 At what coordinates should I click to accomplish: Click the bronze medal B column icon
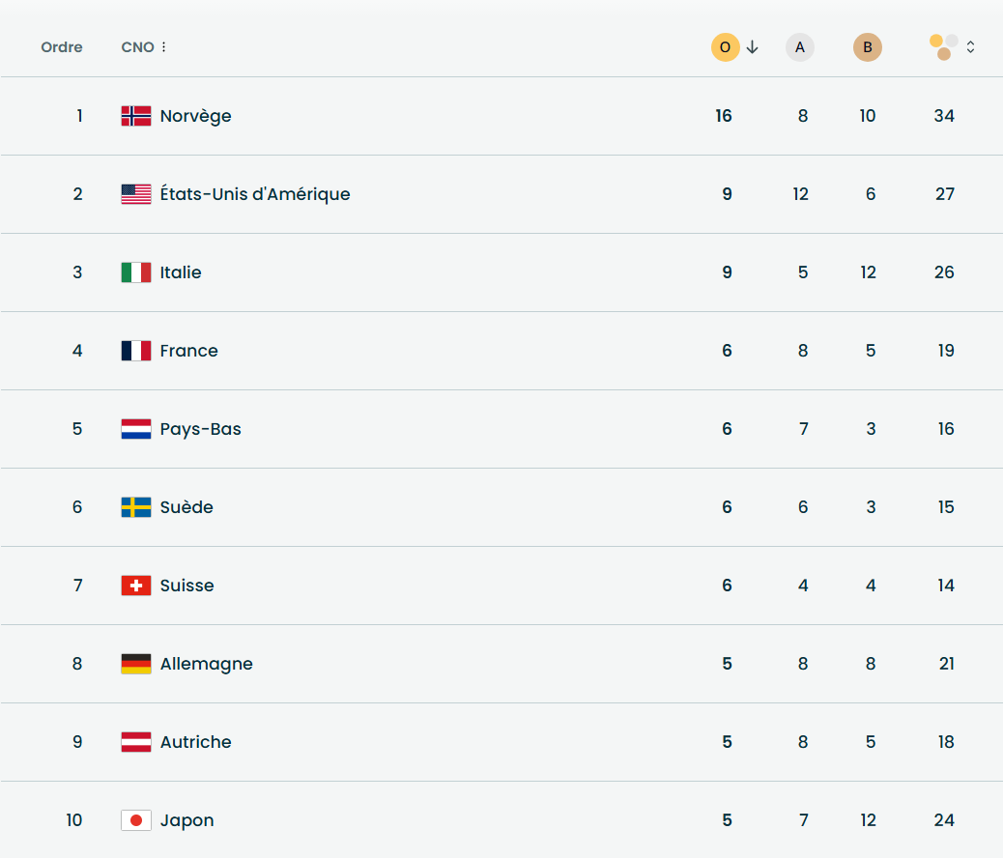point(868,47)
